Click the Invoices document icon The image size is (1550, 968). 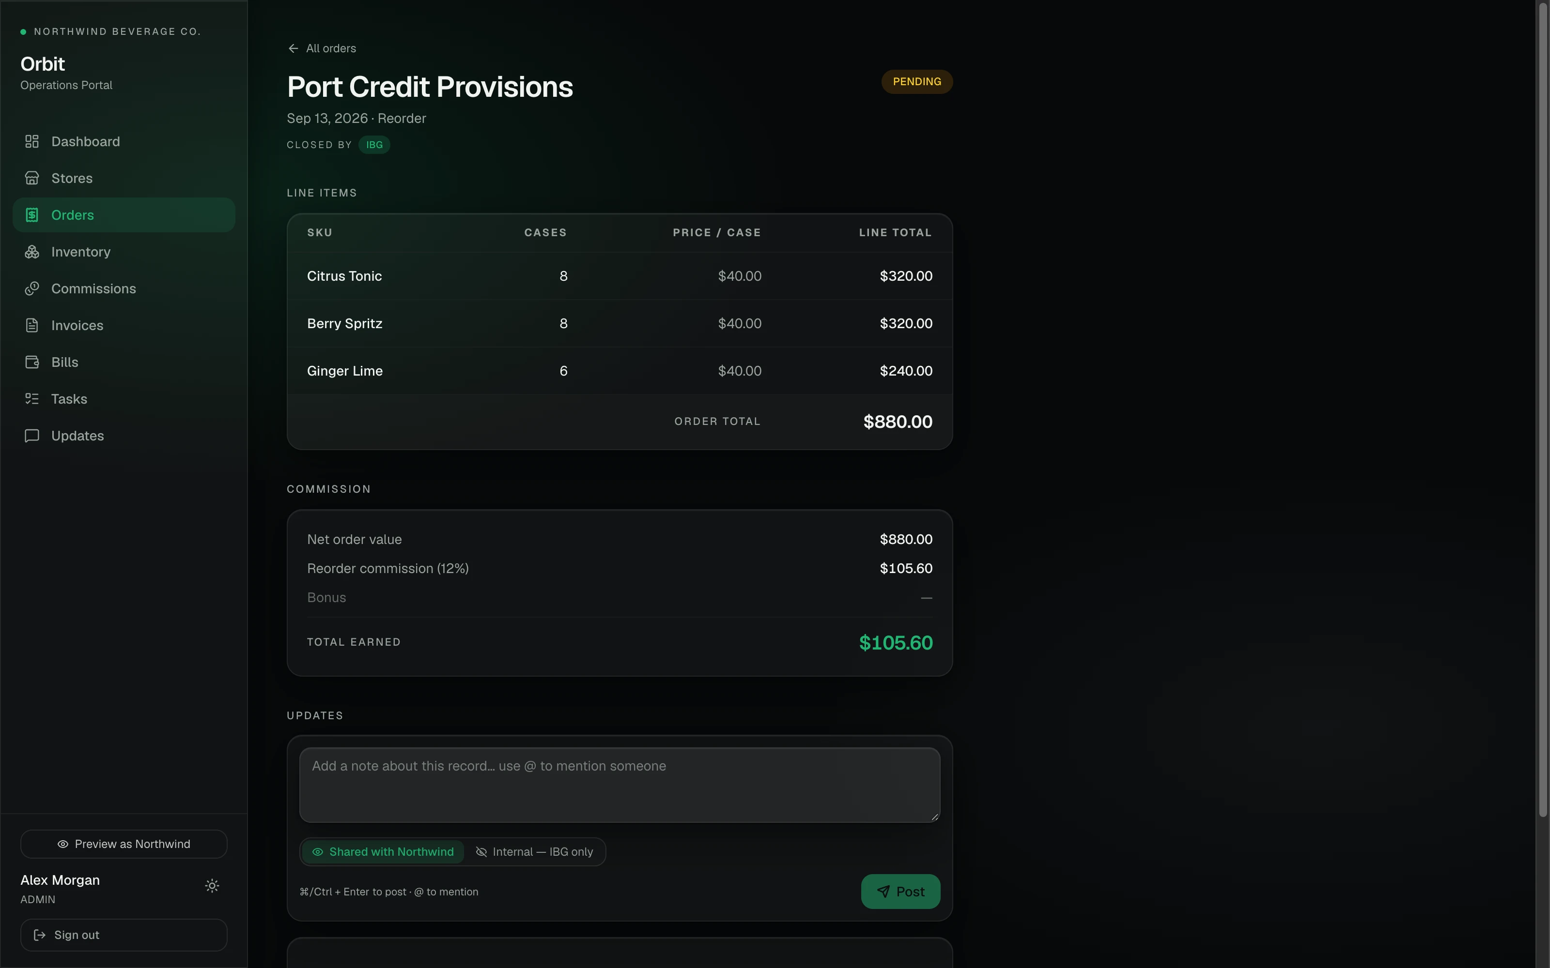tap(32, 325)
